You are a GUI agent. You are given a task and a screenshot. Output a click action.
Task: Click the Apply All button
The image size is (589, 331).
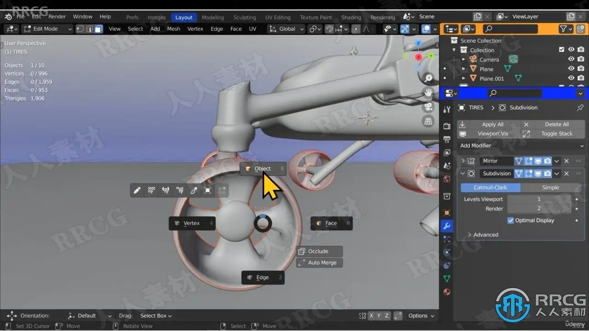coord(489,125)
